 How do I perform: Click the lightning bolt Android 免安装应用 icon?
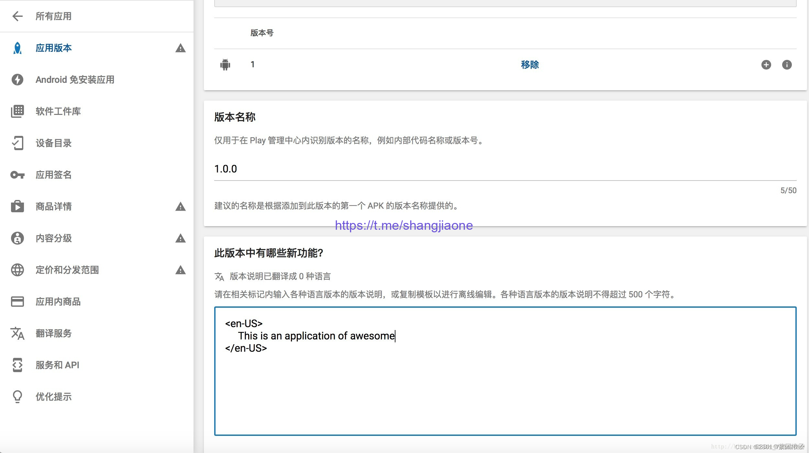(17, 80)
